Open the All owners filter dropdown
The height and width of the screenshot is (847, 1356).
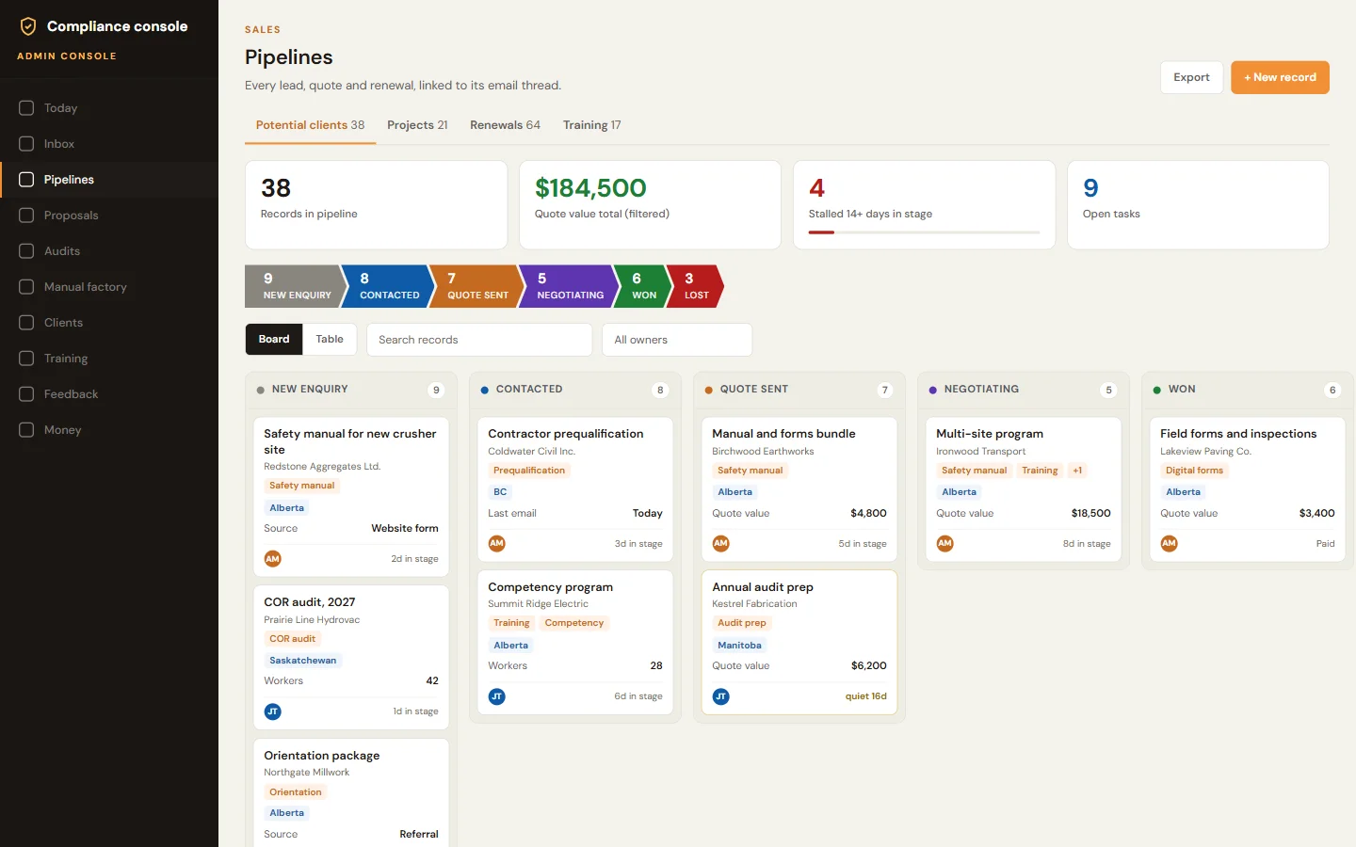(677, 340)
